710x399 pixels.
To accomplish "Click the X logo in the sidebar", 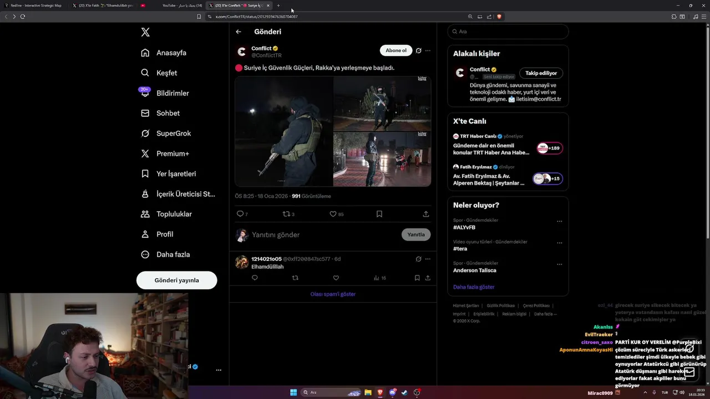I will click(145, 32).
